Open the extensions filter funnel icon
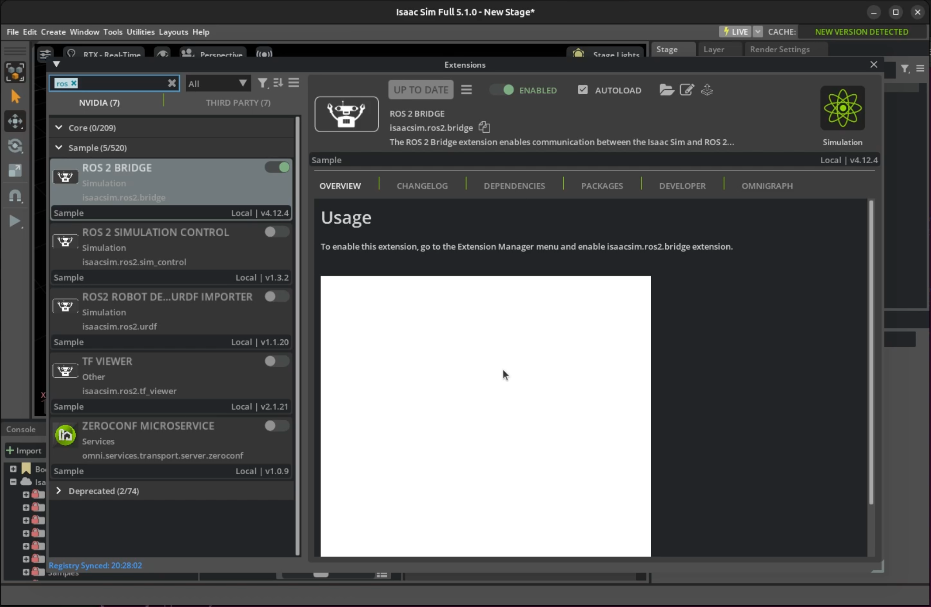931x607 pixels. pos(263,83)
